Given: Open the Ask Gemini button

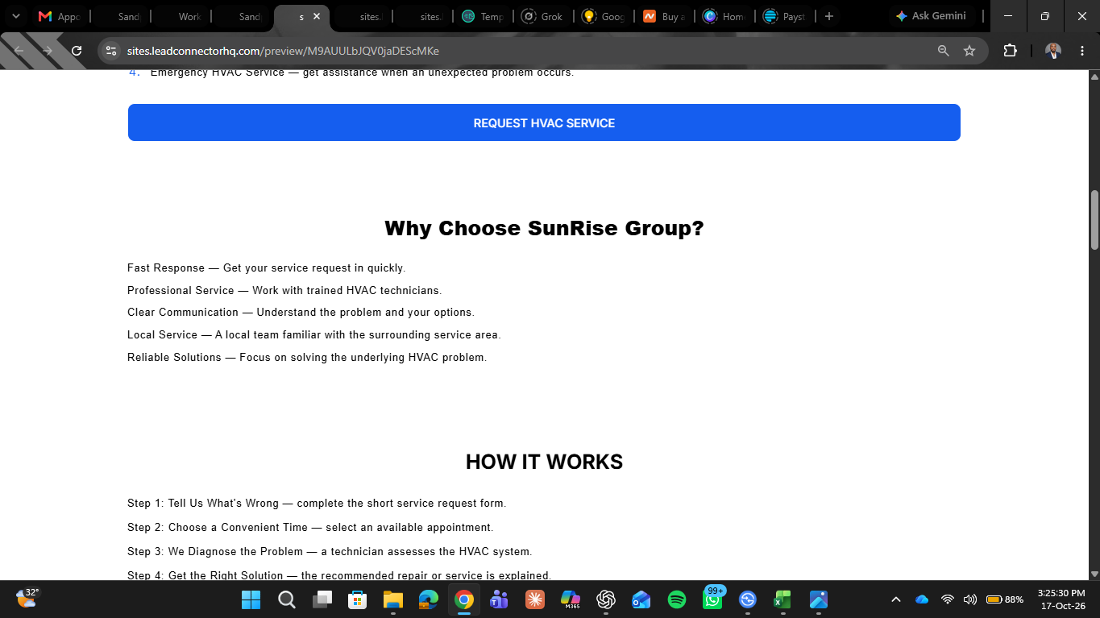Looking at the screenshot, I should (931, 16).
